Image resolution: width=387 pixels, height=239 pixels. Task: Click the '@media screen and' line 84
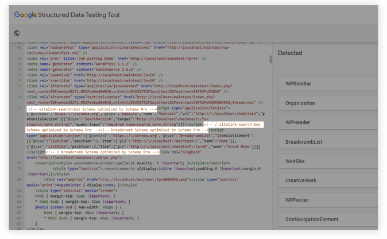point(79,207)
